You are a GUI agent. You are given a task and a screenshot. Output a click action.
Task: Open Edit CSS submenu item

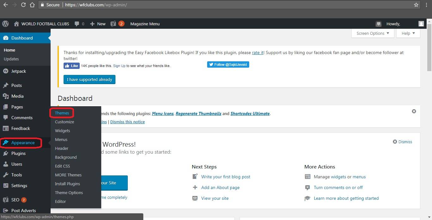pyautogui.click(x=63, y=166)
